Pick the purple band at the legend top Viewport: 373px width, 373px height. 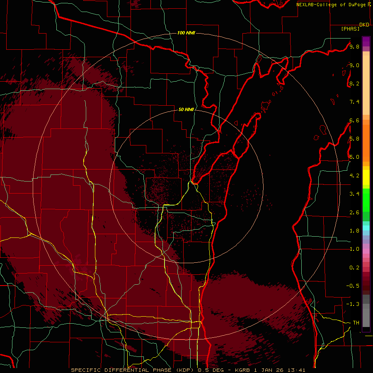point(366,41)
